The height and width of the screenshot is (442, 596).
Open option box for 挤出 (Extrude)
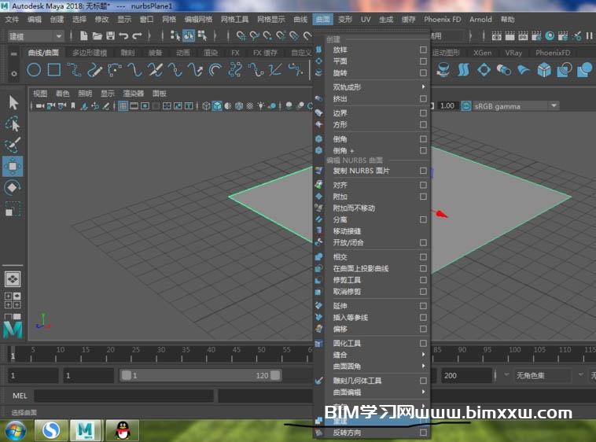click(423, 98)
